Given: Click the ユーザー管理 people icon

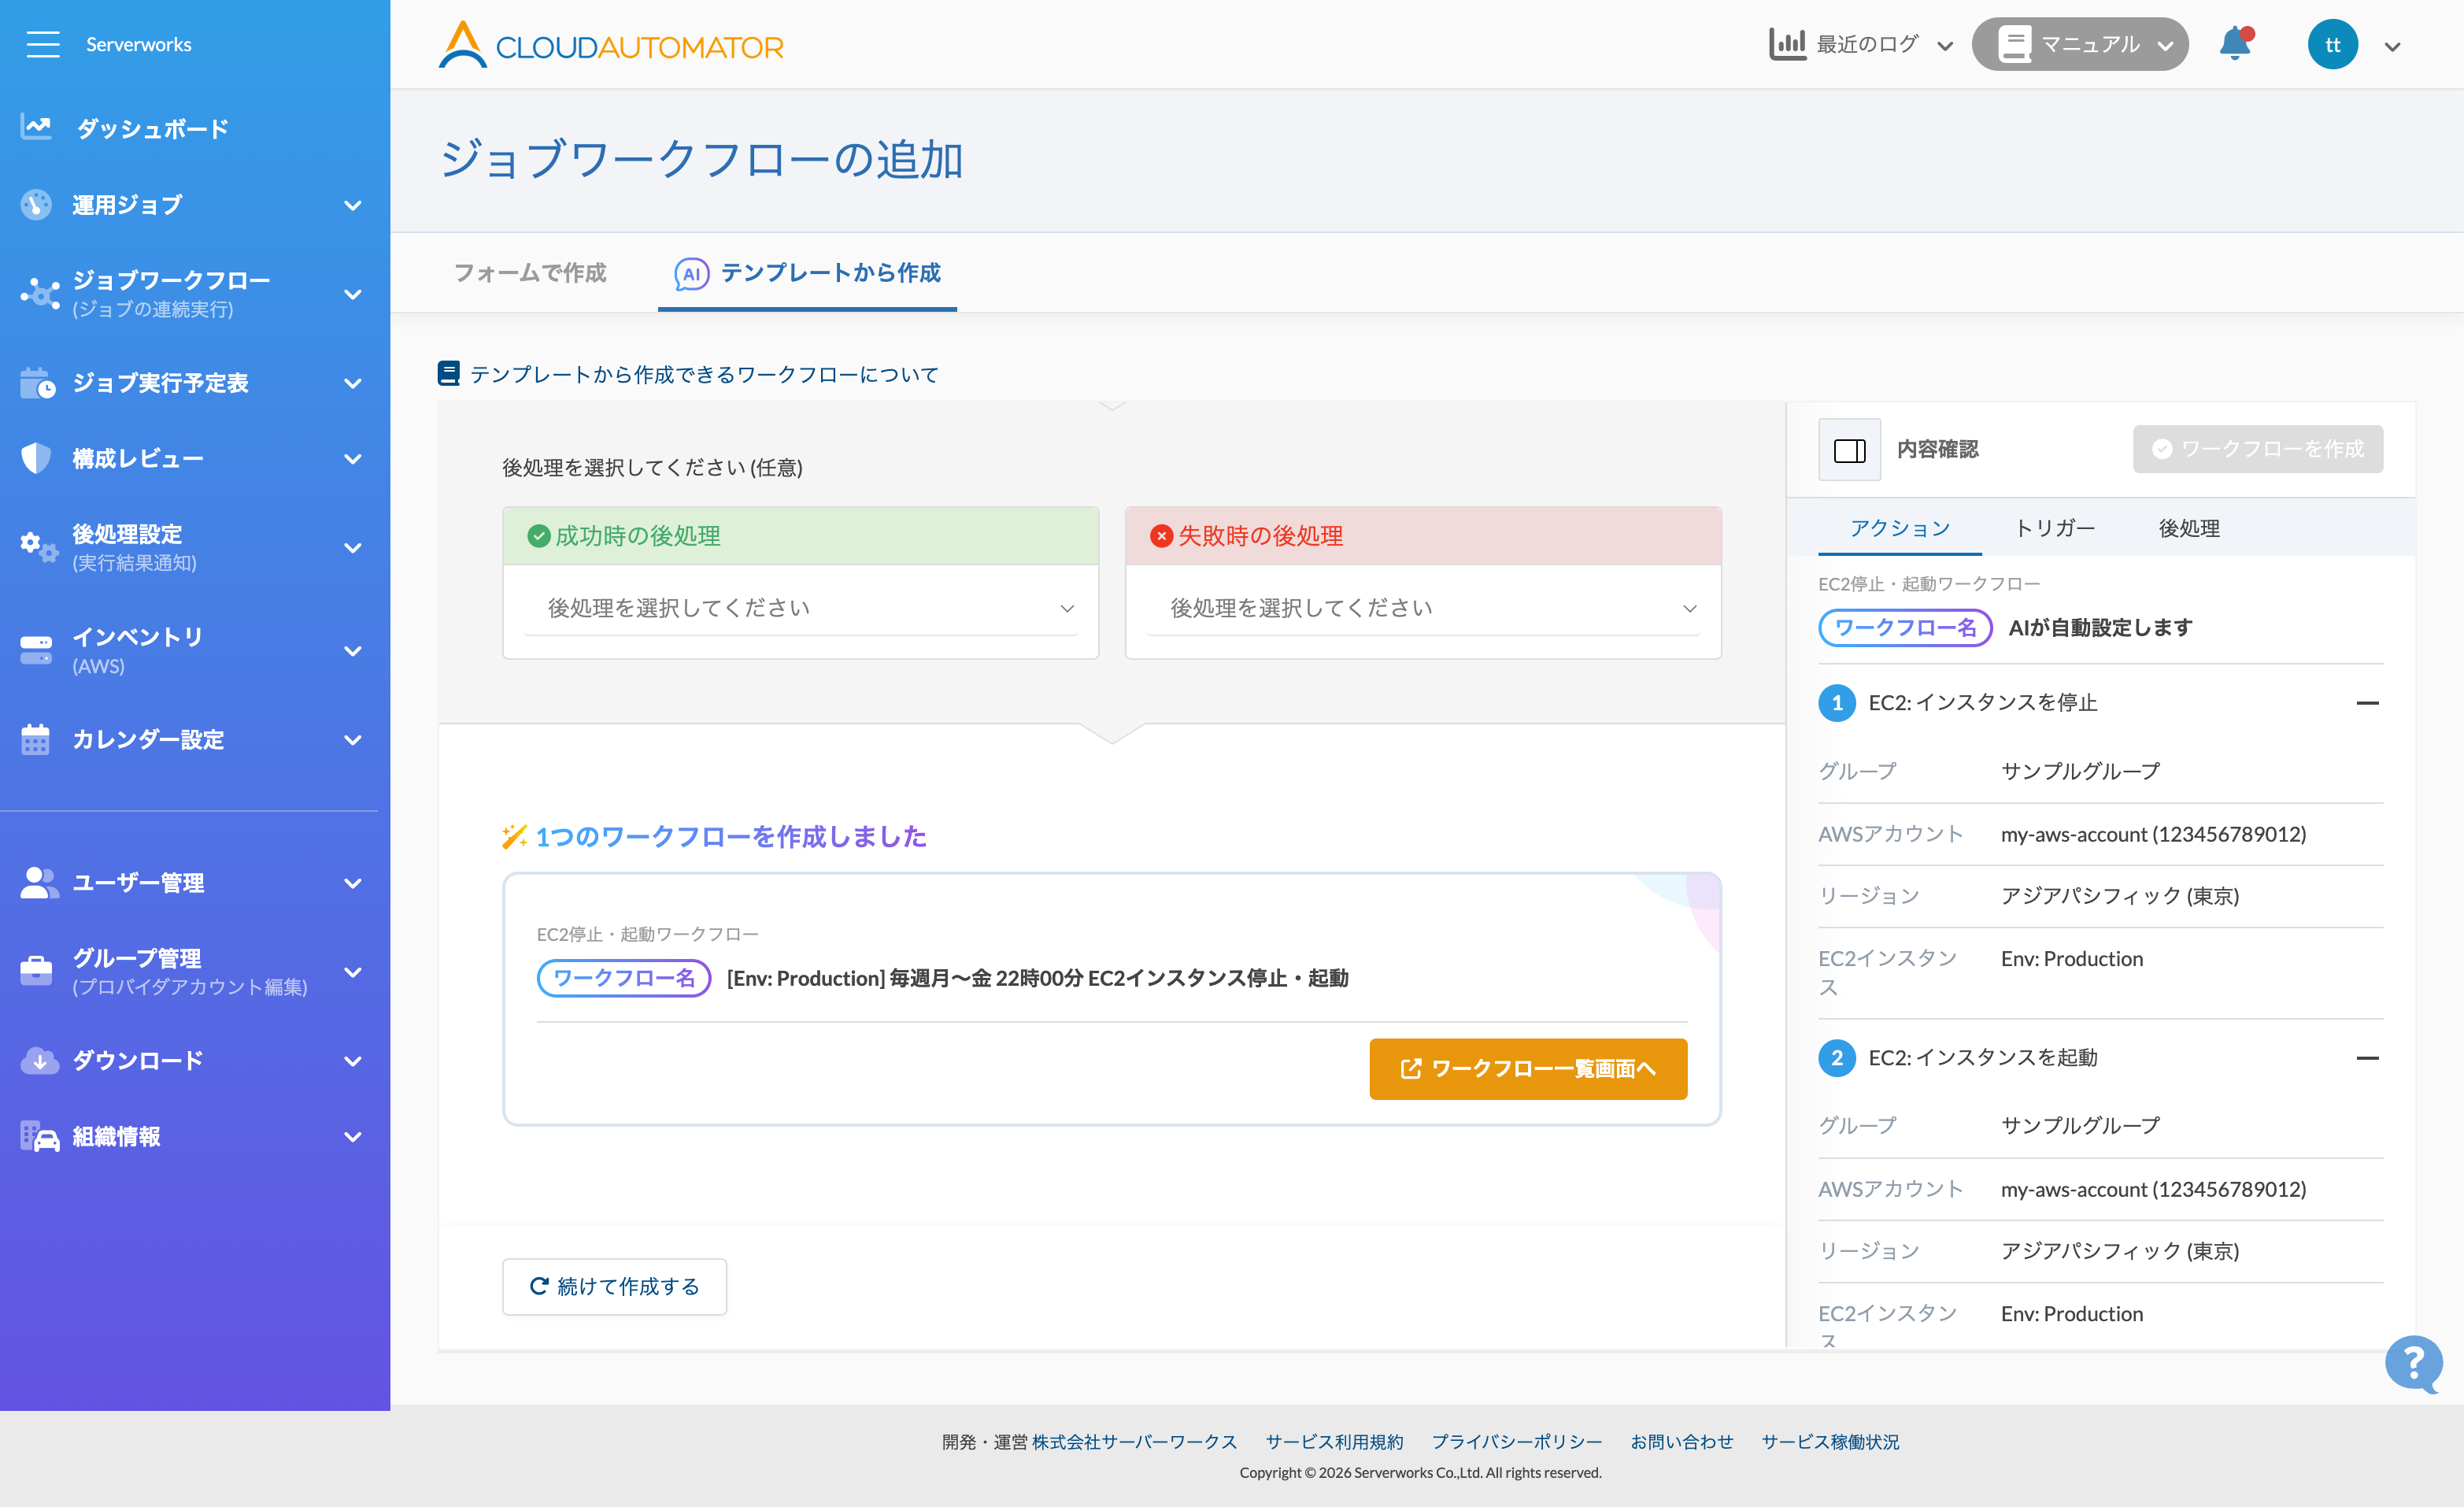Looking at the screenshot, I should (x=39, y=882).
